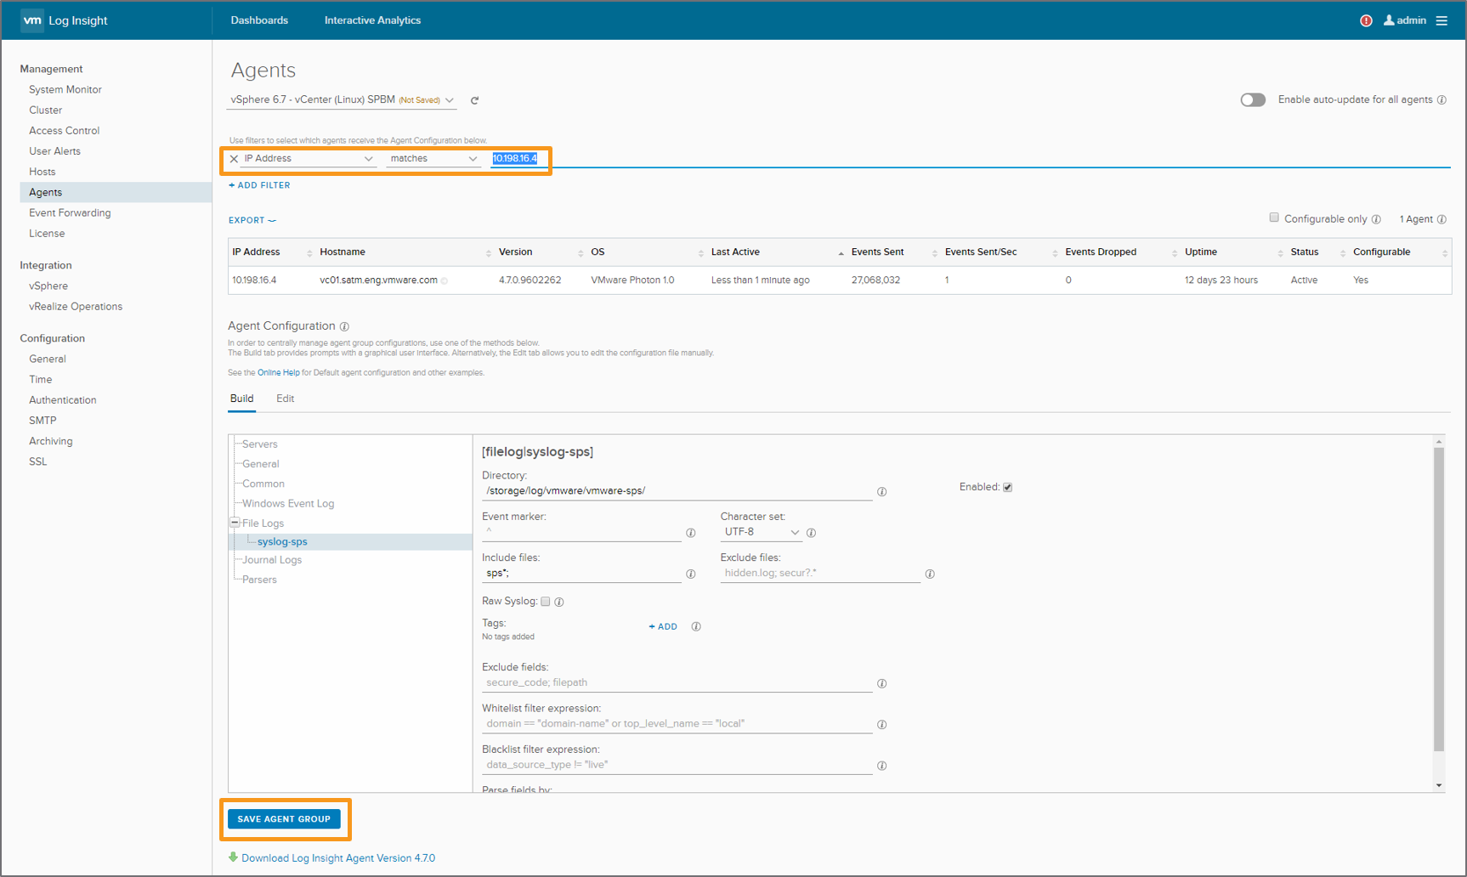Go to System Monitor page
Viewport: 1467px width, 877px height.
(x=65, y=89)
